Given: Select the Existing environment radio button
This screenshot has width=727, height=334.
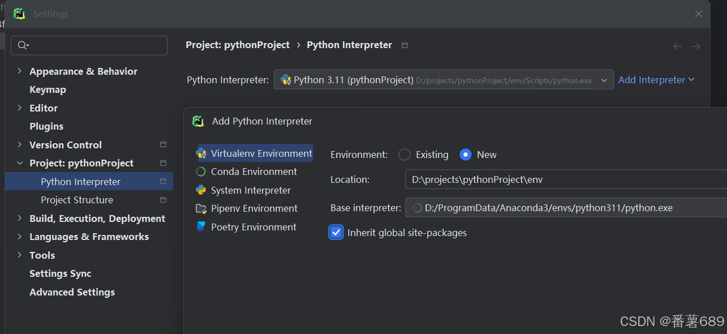Looking at the screenshot, I should (405, 155).
